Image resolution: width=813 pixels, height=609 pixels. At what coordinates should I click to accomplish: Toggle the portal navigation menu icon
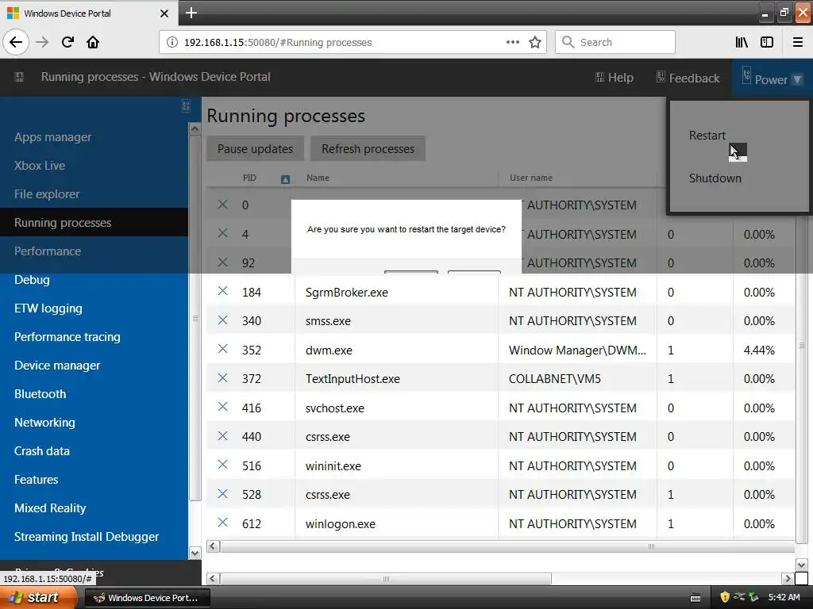pyautogui.click(x=19, y=77)
